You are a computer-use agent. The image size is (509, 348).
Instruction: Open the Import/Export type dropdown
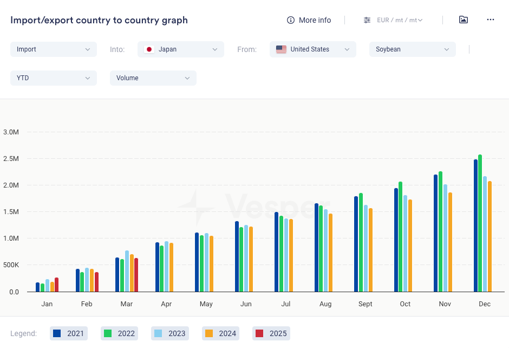click(x=54, y=49)
